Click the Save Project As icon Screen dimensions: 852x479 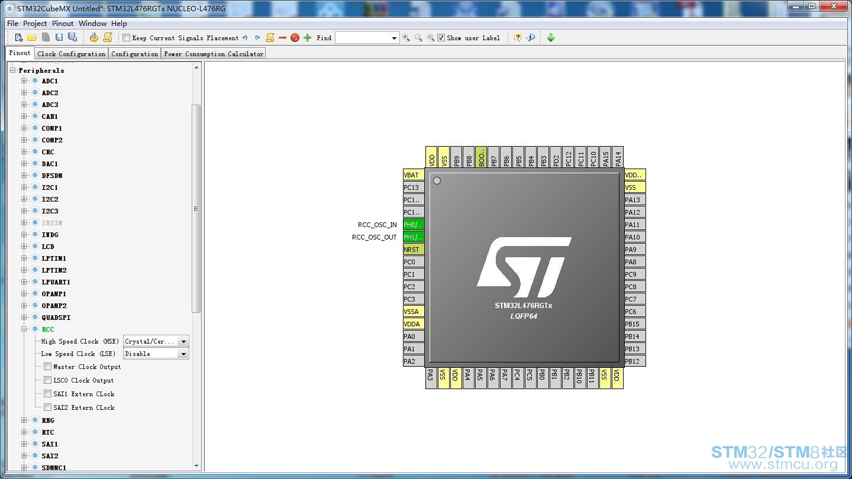[x=72, y=38]
